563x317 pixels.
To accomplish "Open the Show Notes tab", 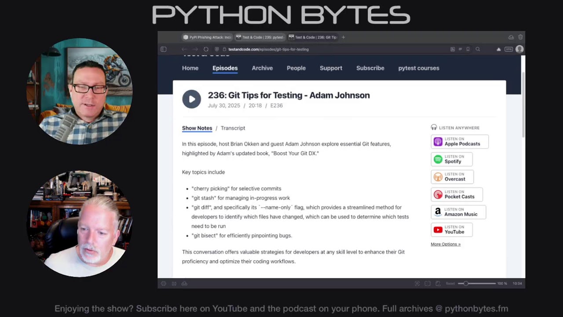I will pyautogui.click(x=197, y=128).
